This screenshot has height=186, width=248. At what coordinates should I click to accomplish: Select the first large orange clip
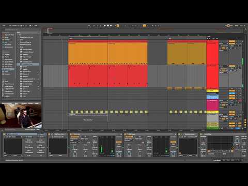point(88,53)
